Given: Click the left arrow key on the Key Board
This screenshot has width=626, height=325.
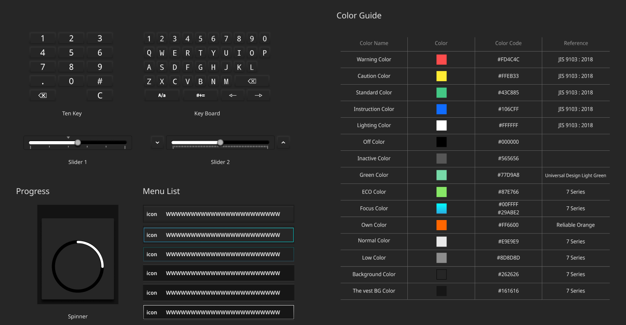Looking at the screenshot, I should 233,95.
